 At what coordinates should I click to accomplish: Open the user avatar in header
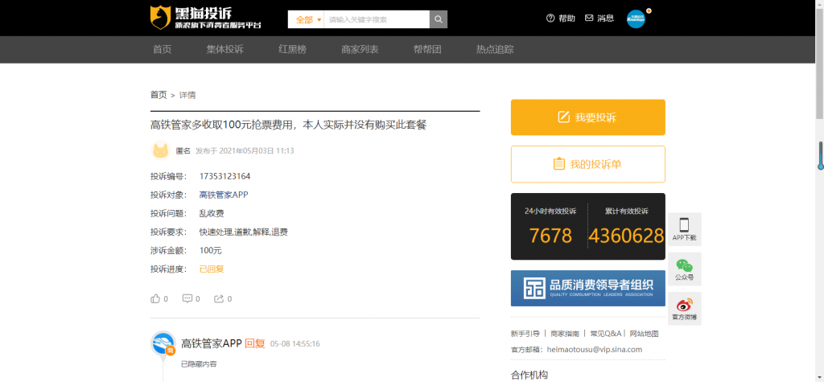click(x=636, y=18)
